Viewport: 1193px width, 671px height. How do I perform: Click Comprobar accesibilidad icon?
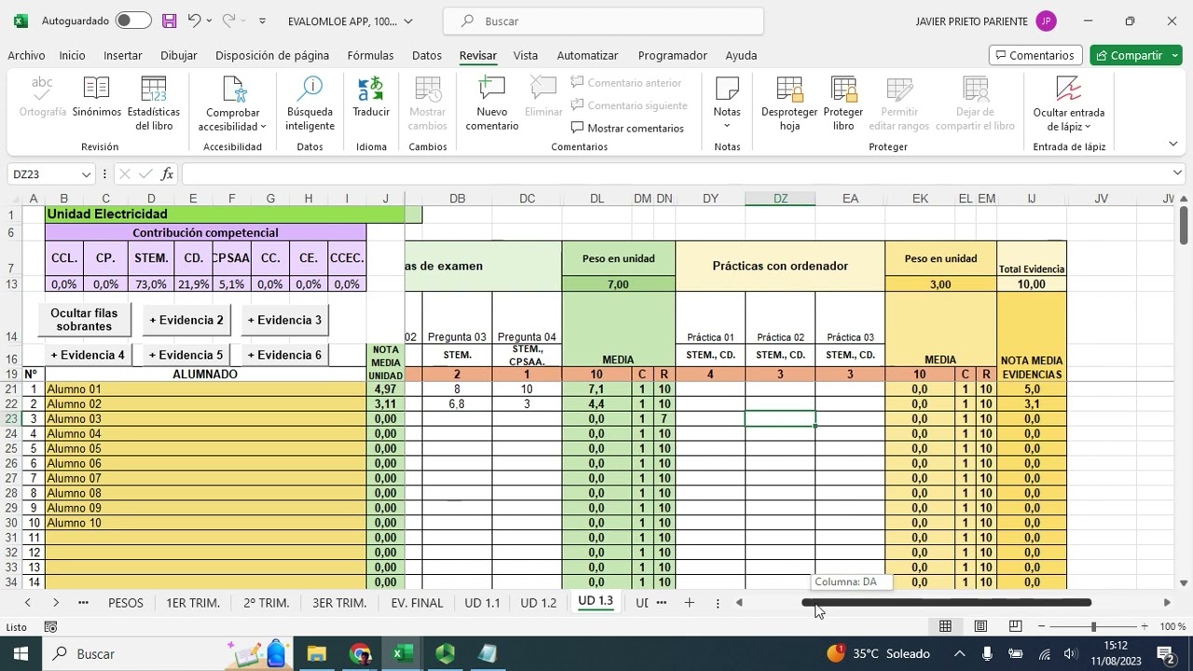click(233, 90)
